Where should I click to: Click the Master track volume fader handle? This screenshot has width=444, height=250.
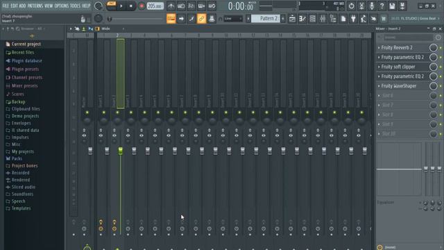[x=90, y=151]
